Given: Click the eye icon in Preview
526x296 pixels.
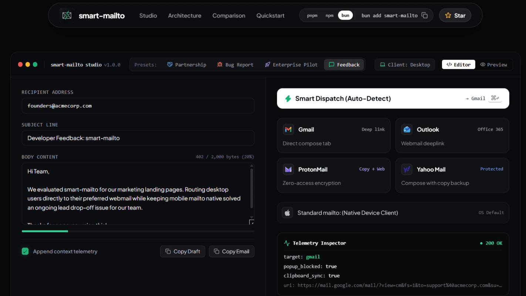Looking at the screenshot, I should click(483, 64).
